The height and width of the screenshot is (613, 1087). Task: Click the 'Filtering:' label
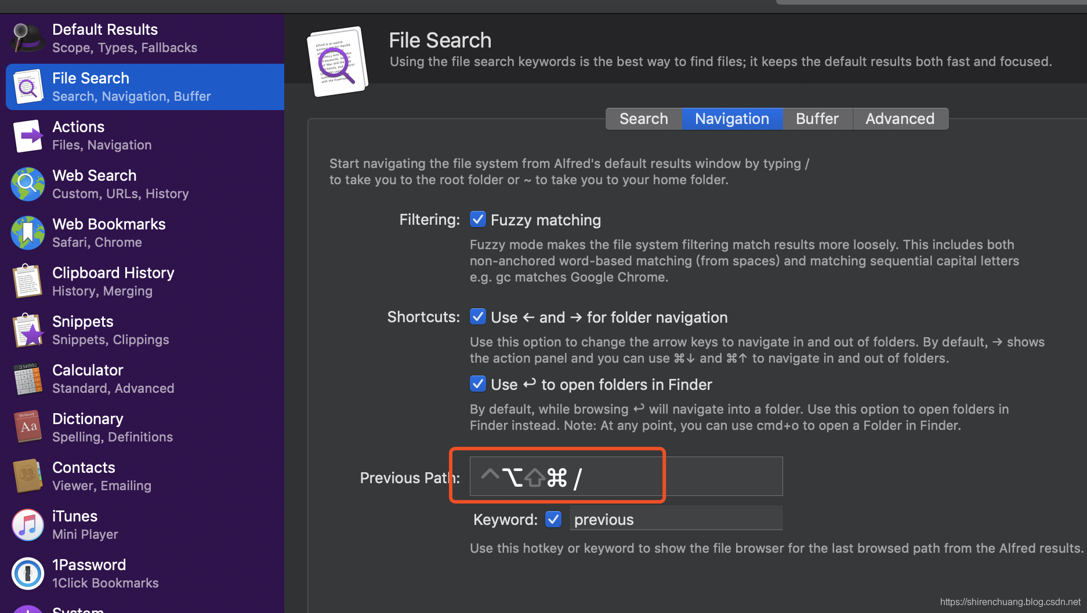tap(429, 220)
